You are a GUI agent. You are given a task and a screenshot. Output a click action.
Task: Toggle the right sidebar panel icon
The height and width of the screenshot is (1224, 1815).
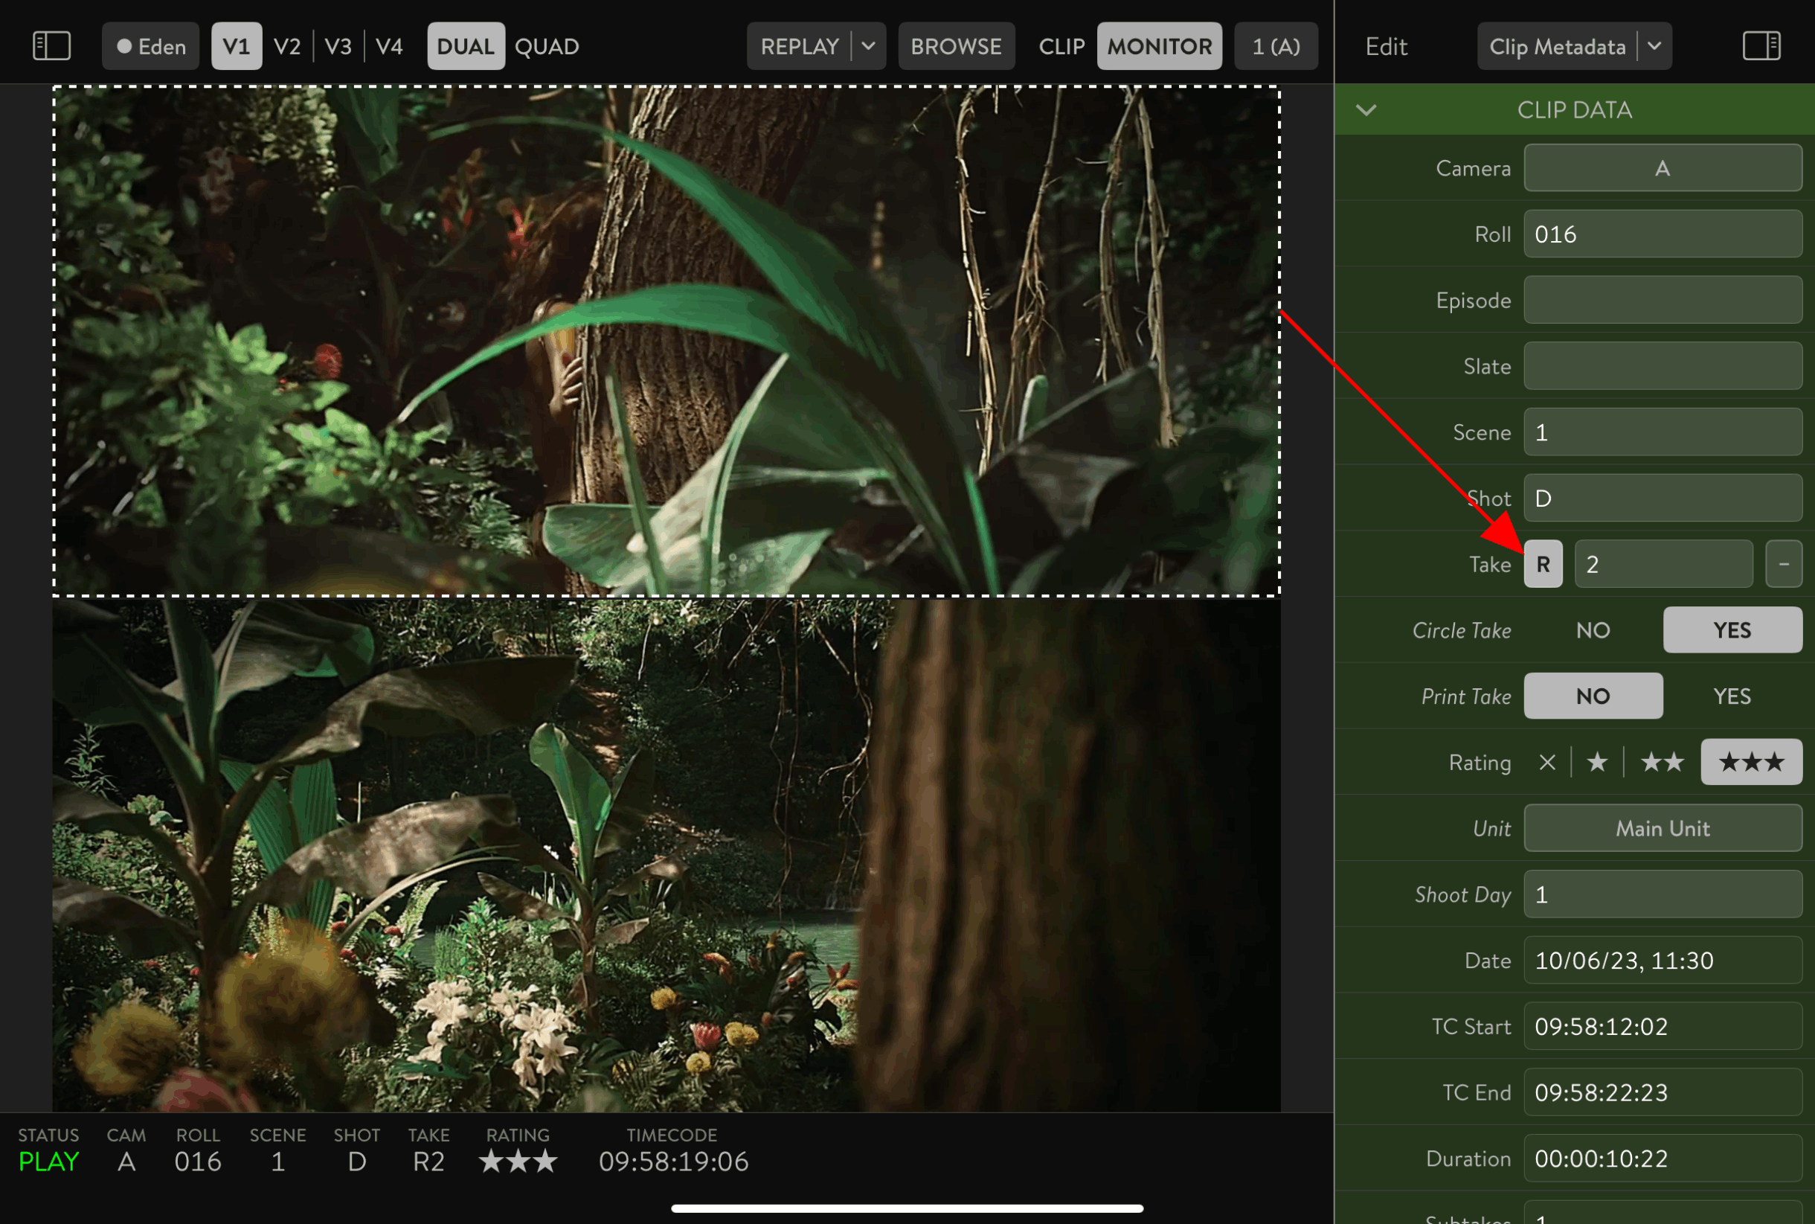1761,46
